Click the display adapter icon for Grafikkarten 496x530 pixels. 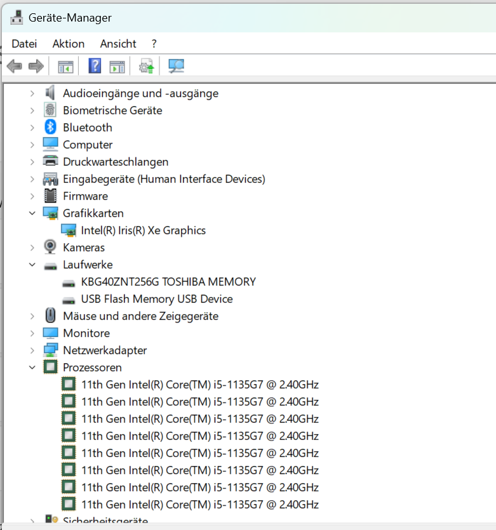point(50,213)
